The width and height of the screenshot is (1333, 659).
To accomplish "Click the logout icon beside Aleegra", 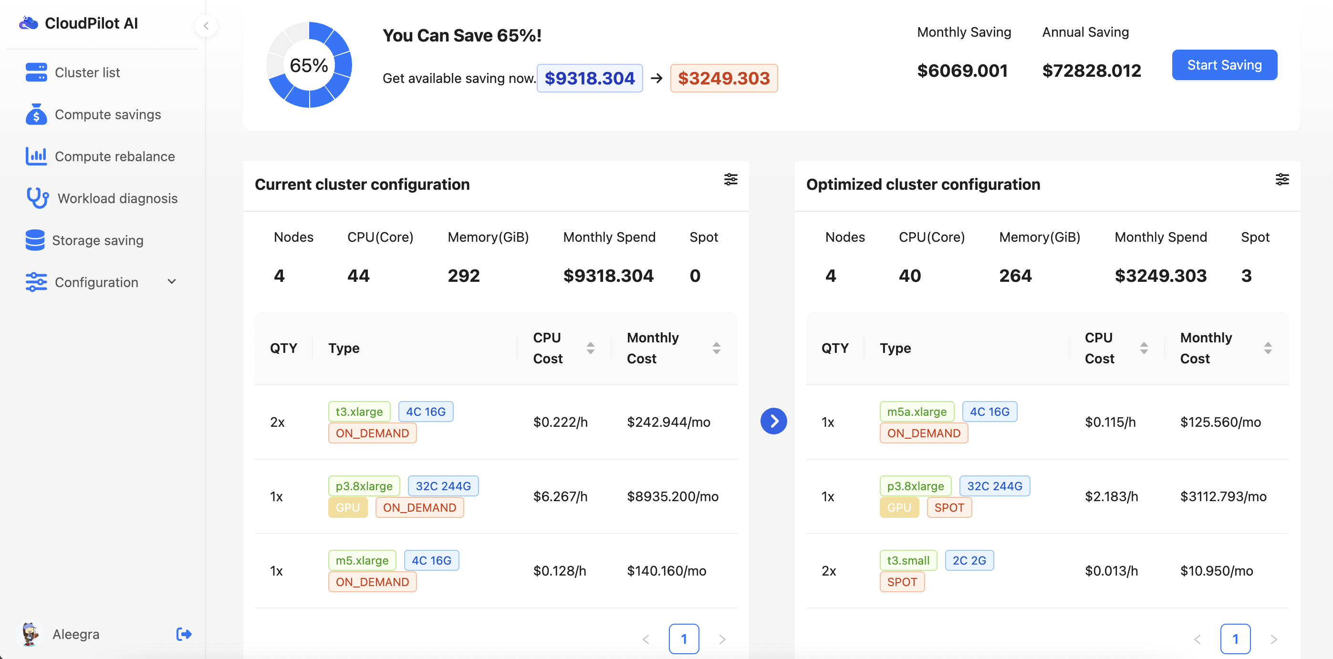I will [184, 634].
